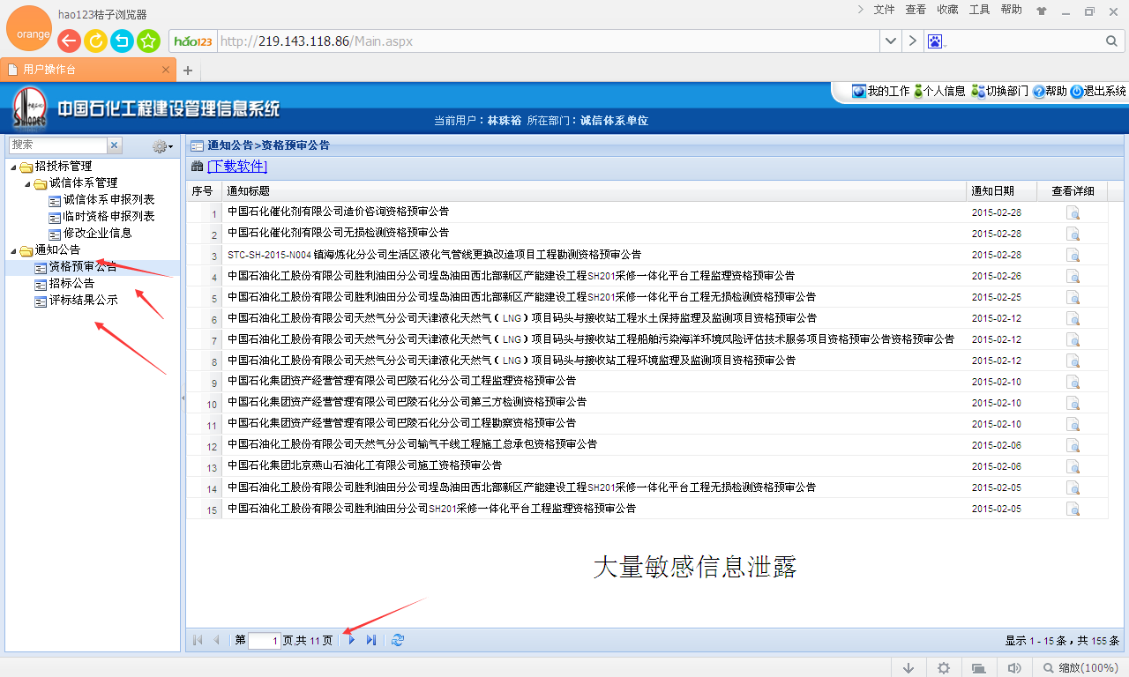Click the search magnifier in browser search box
This screenshot has height=677, width=1129.
point(1111,41)
